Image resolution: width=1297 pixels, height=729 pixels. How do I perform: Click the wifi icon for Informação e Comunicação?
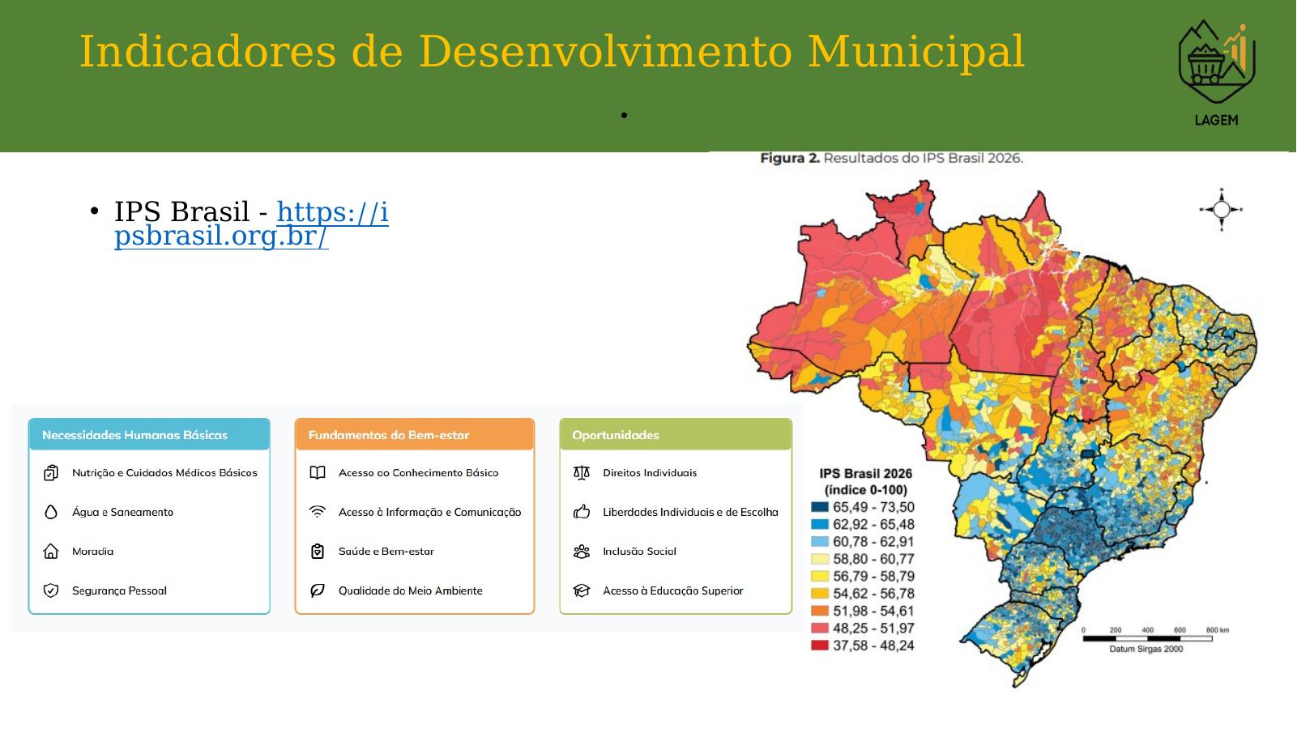click(x=318, y=512)
